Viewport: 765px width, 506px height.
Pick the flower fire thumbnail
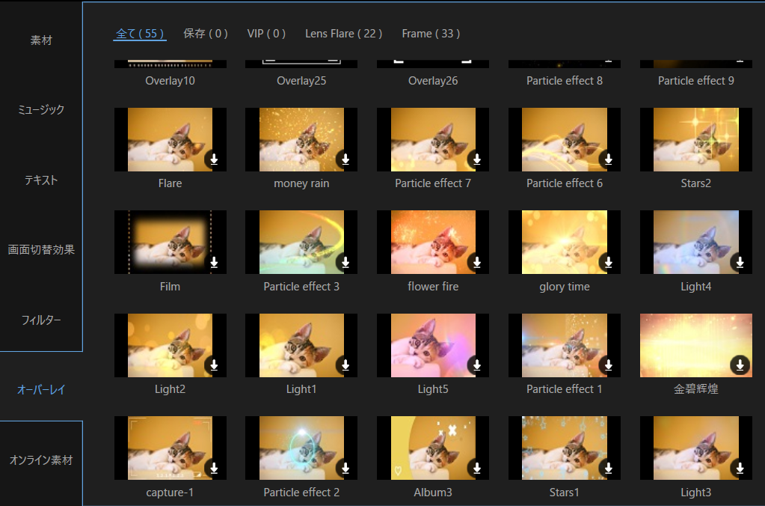433,243
